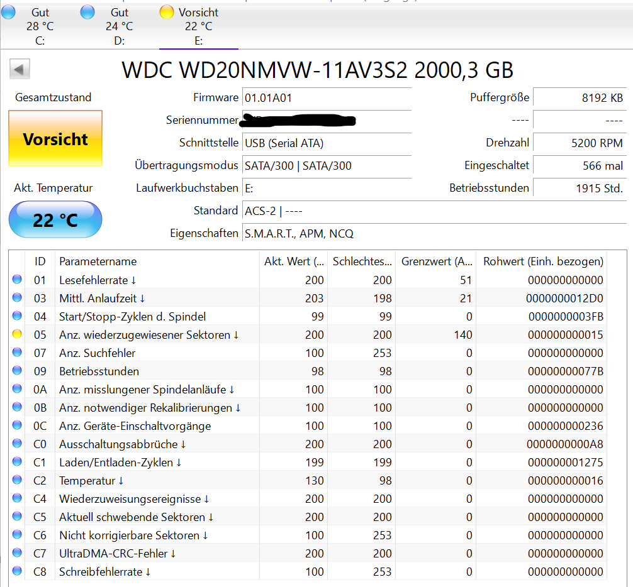Click the blue health orb for drive C:
The image size is (633, 587).
click(x=8, y=12)
